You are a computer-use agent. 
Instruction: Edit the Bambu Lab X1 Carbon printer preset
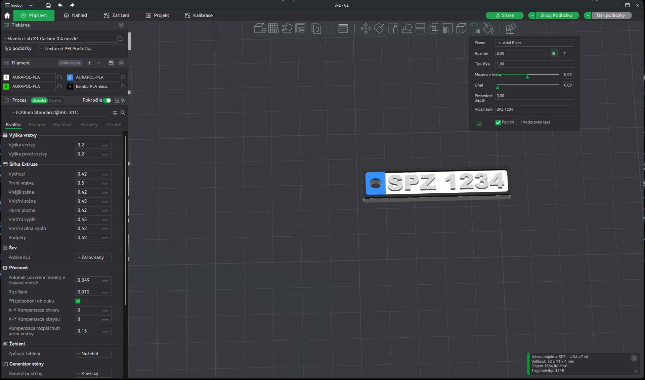[x=121, y=39]
